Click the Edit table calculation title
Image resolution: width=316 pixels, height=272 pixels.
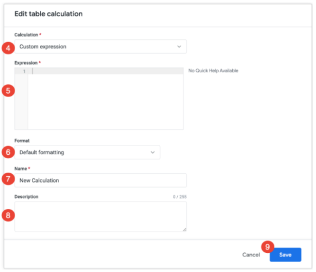tap(49, 14)
